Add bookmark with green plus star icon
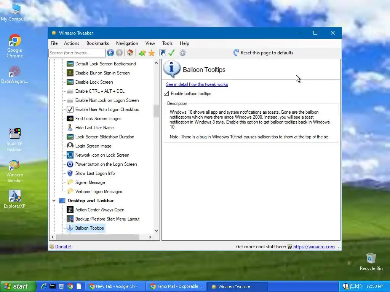Viewport: 390px width, 292px height. coord(142,53)
